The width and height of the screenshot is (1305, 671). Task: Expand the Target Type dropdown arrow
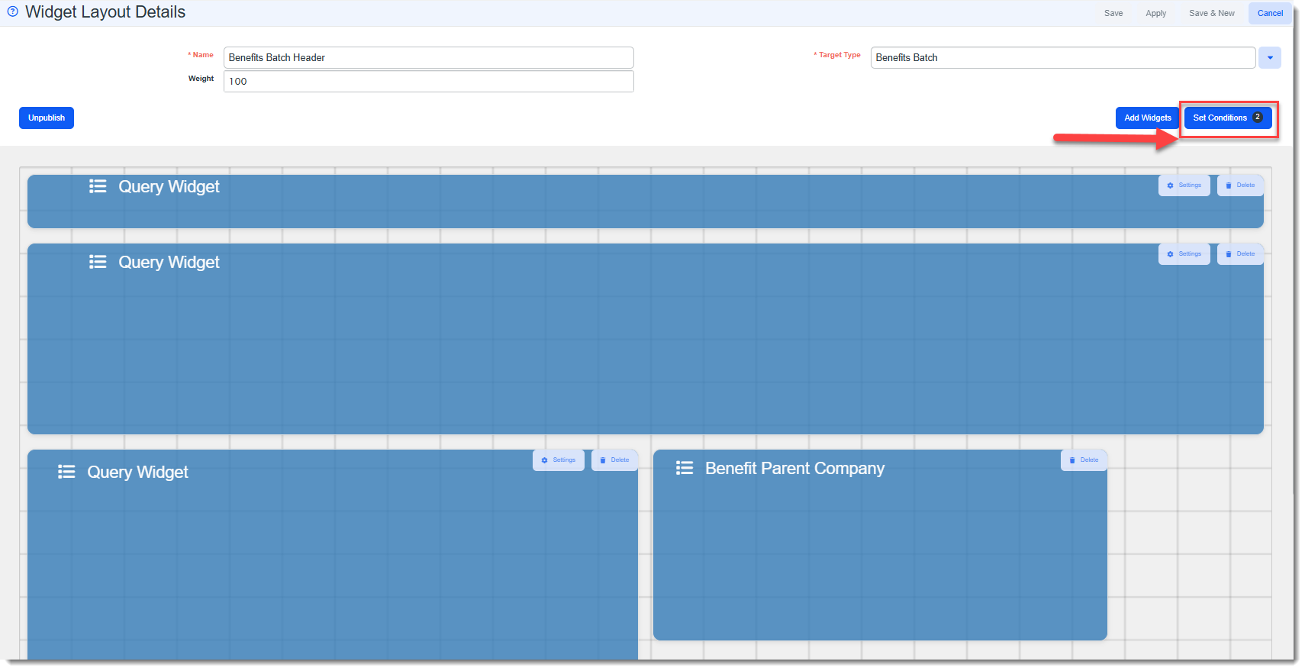[1270, 58]
